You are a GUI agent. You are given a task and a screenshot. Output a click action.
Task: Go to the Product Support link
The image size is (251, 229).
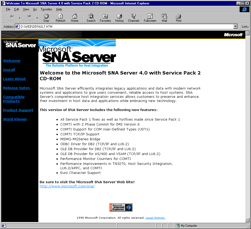click(x=18, y=110)
